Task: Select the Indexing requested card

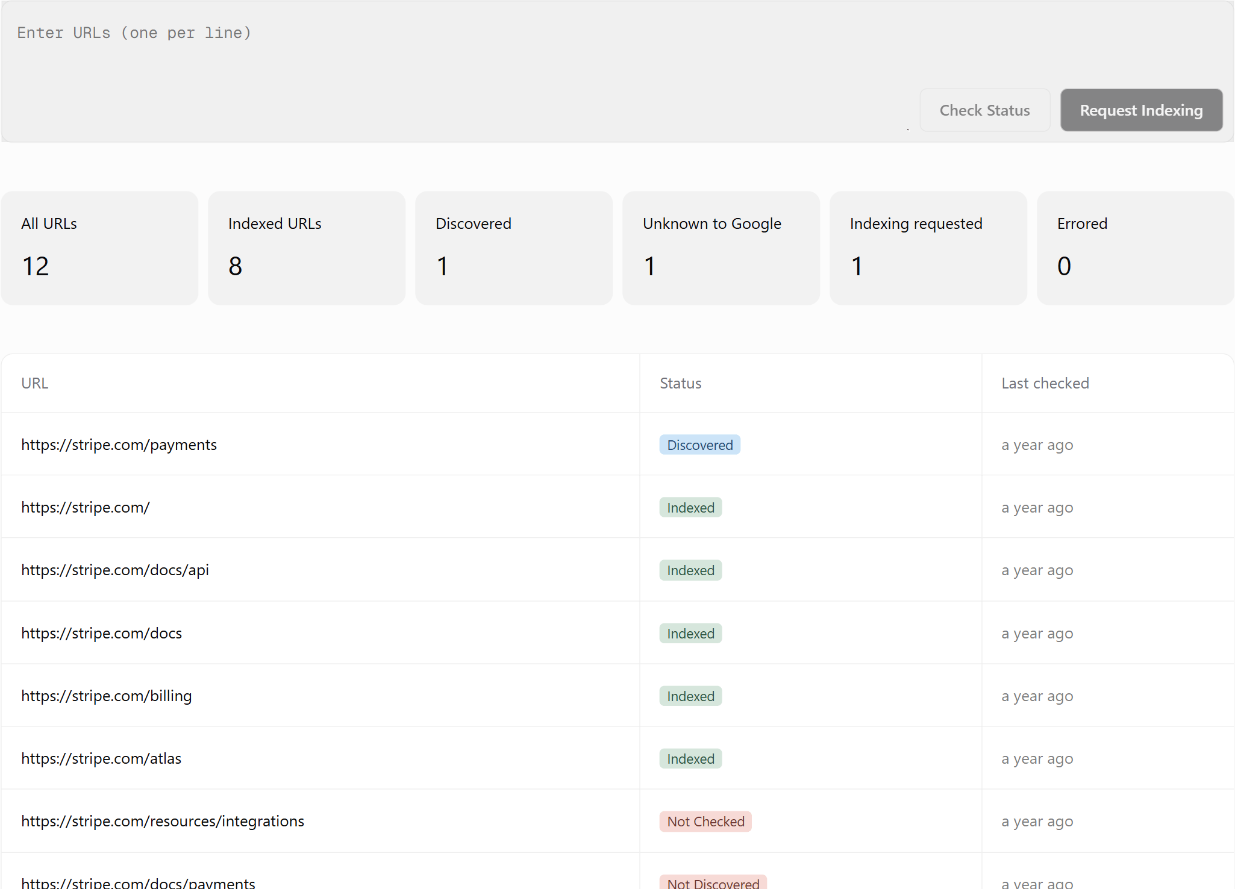Action: click(928, 248)
